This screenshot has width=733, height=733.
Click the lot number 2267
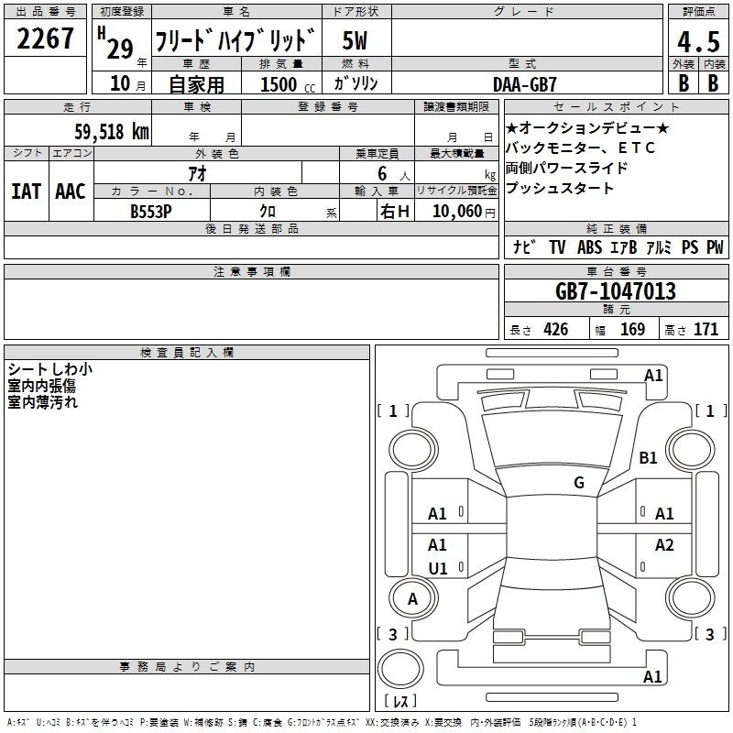(45, 39)
